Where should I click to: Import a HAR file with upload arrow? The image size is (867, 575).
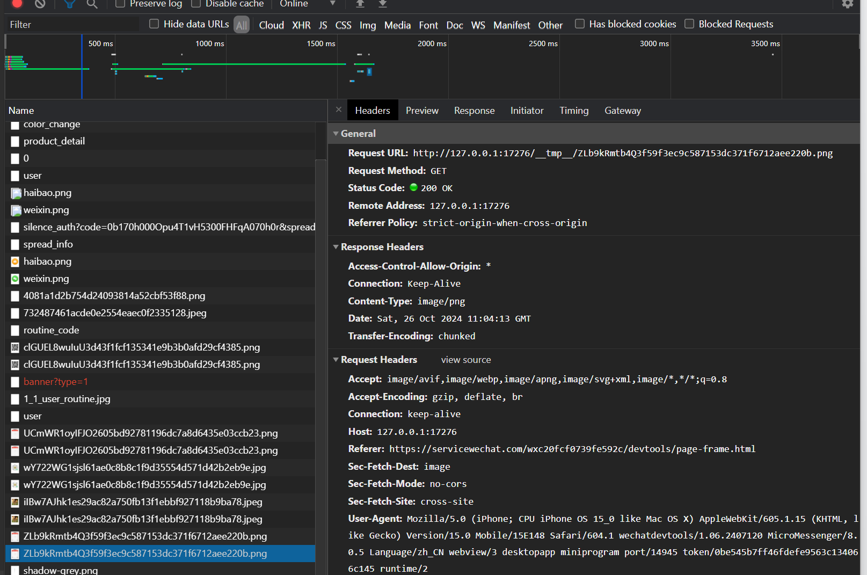[x=360, y=3]
